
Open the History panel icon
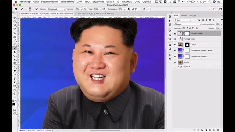coord(170,16)
